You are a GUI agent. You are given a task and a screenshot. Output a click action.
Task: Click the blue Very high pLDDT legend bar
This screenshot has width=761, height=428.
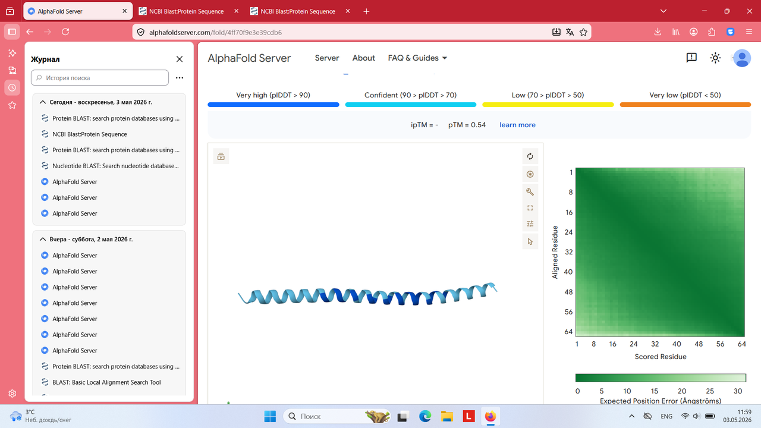[x=273, y=105]
